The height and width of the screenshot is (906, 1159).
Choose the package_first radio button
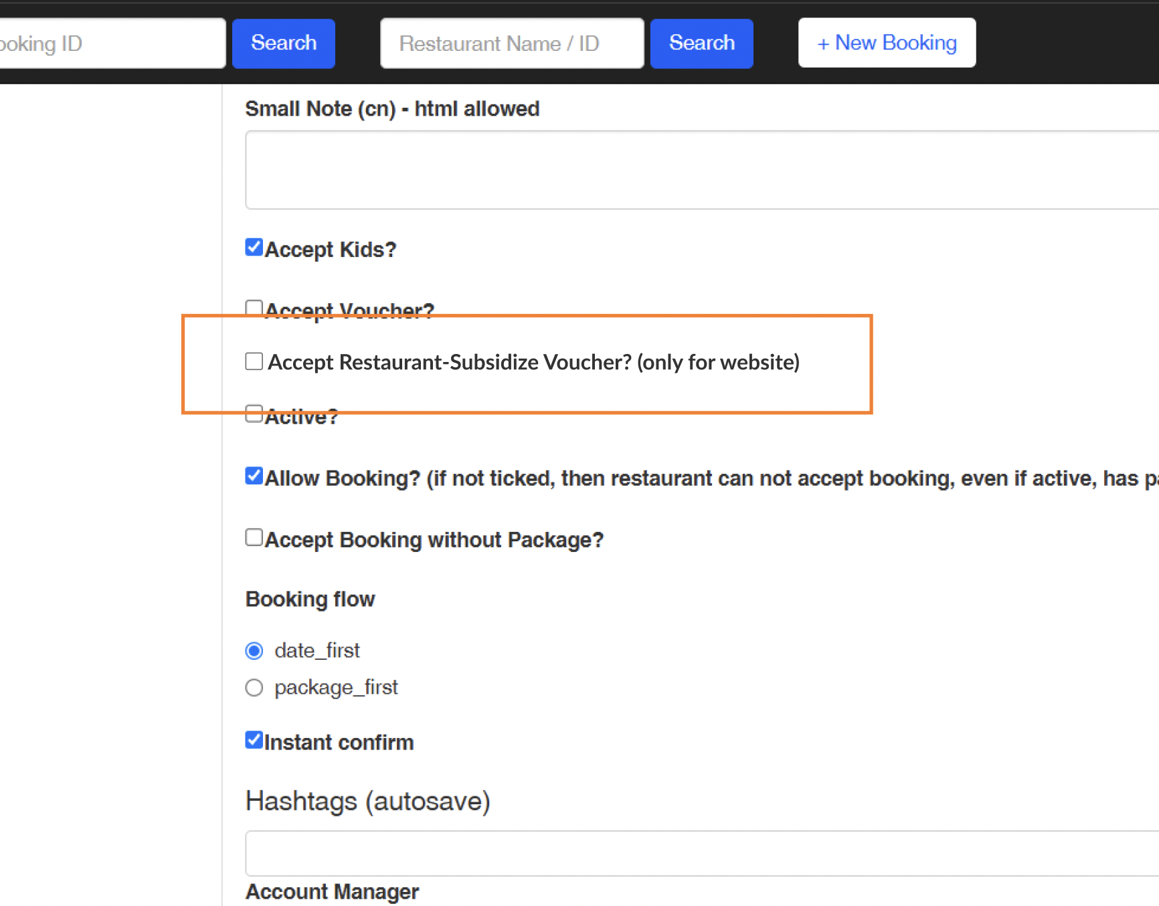pos(254,688)
